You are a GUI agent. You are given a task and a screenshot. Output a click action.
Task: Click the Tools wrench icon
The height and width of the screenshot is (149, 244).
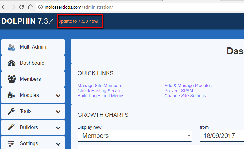12,111
